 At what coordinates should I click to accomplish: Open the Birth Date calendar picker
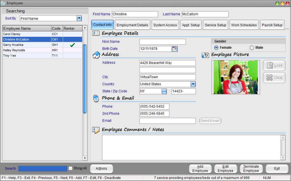click(x=175, y=49)
